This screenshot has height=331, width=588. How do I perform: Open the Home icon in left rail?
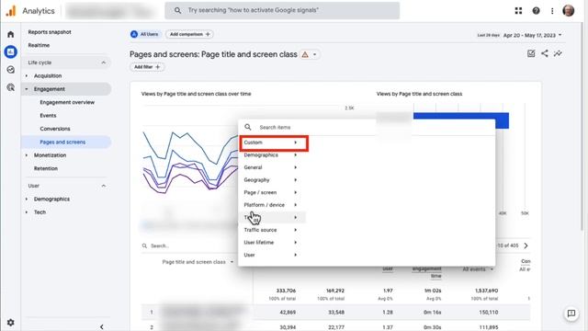[x=10, y=35]
